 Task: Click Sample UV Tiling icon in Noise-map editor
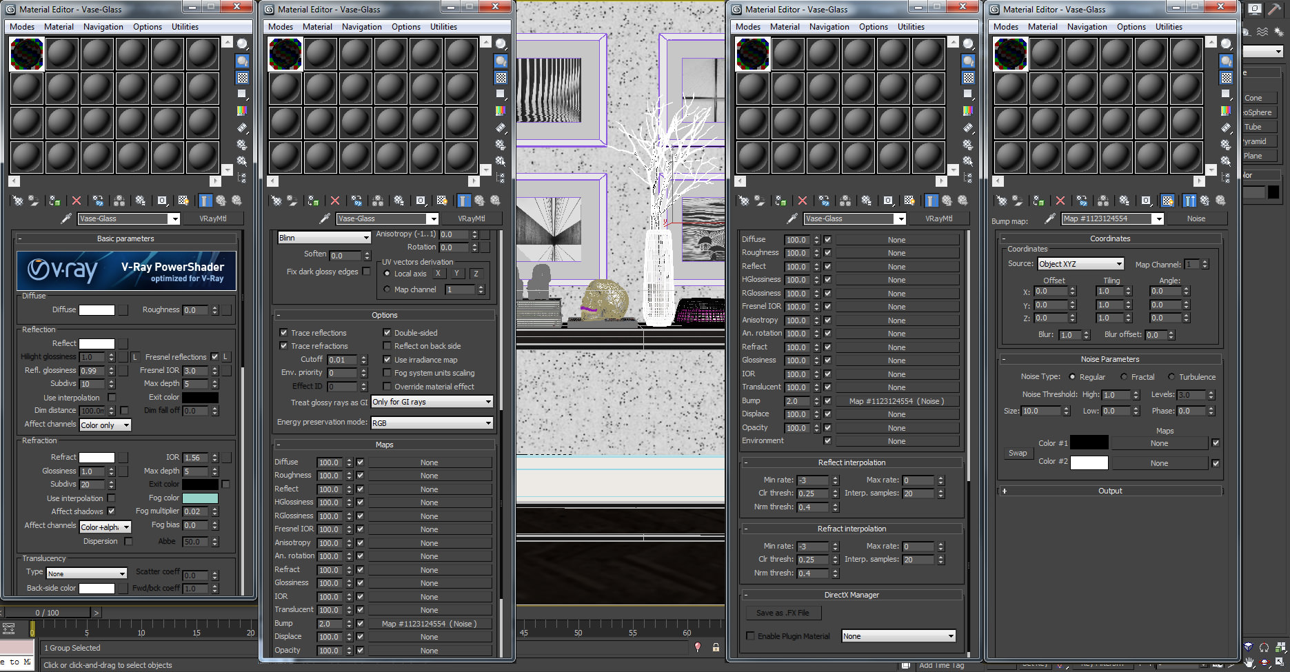(x=1227, y=94)
